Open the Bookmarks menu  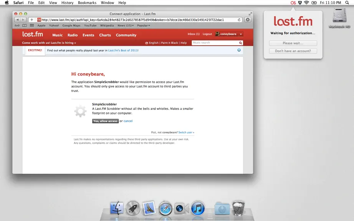click(x=87, y=3)
